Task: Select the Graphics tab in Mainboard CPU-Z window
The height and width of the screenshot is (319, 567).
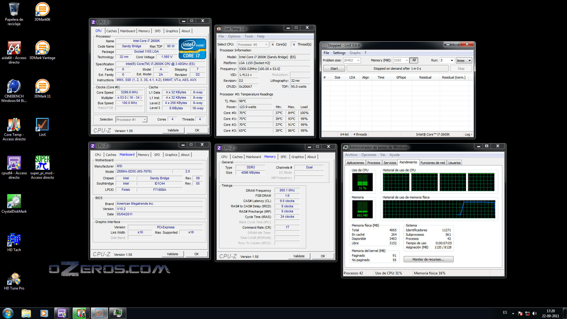Action: 171,155
